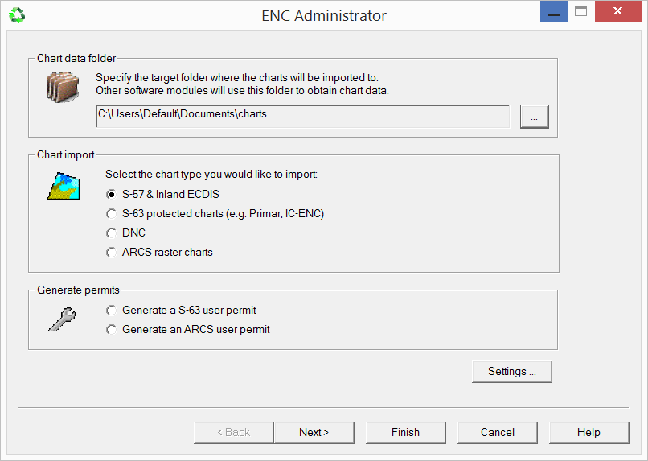Select Generate an ARCS user permit

click(x=112, y=329)
